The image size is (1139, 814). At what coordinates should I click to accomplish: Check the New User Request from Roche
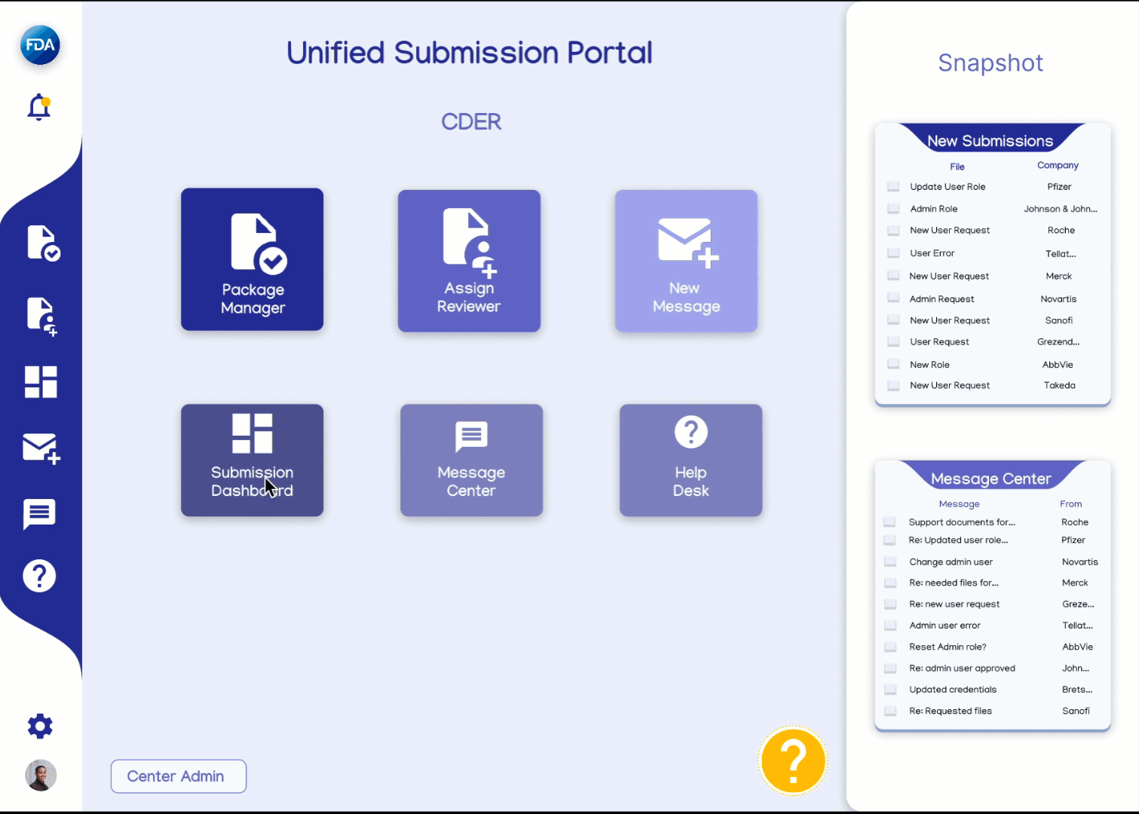pos(893,230)
